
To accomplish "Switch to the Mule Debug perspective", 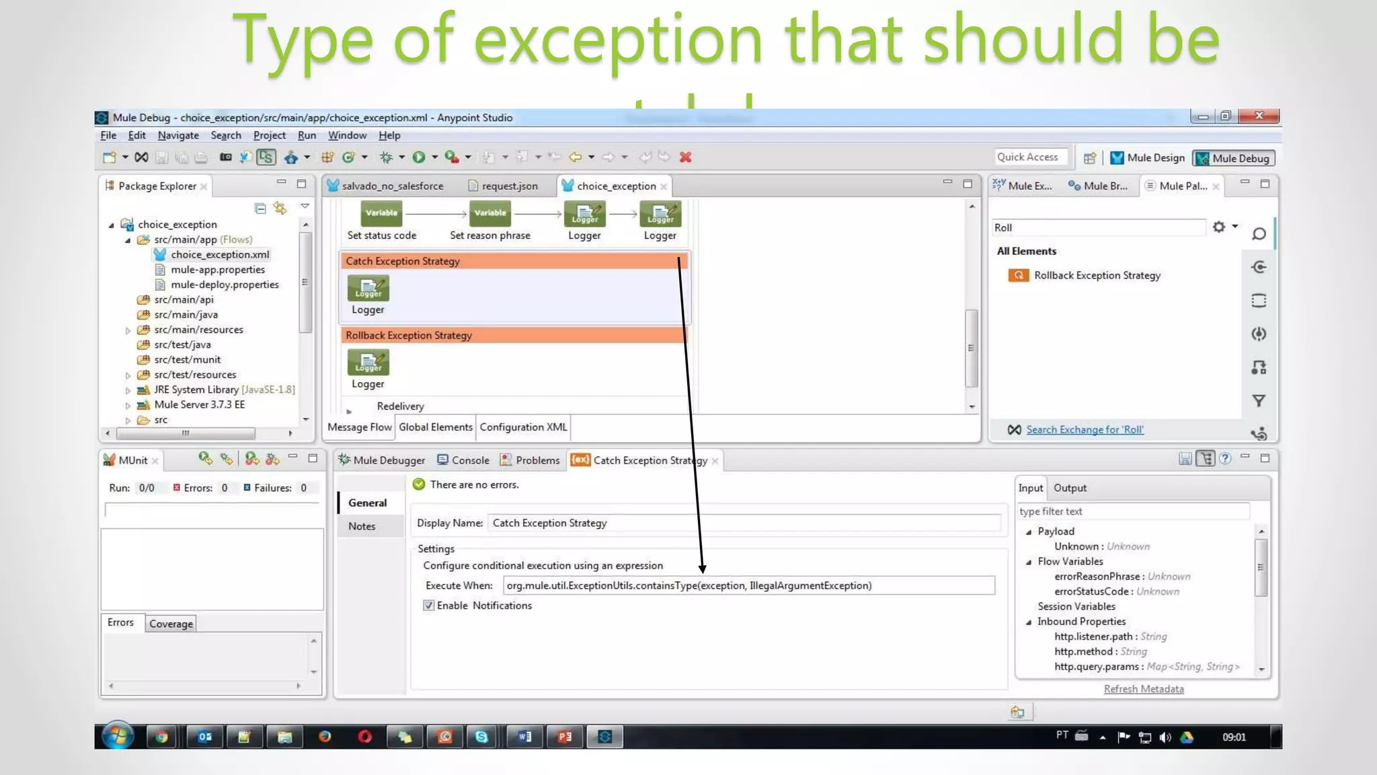I will tap(1233, 158).
